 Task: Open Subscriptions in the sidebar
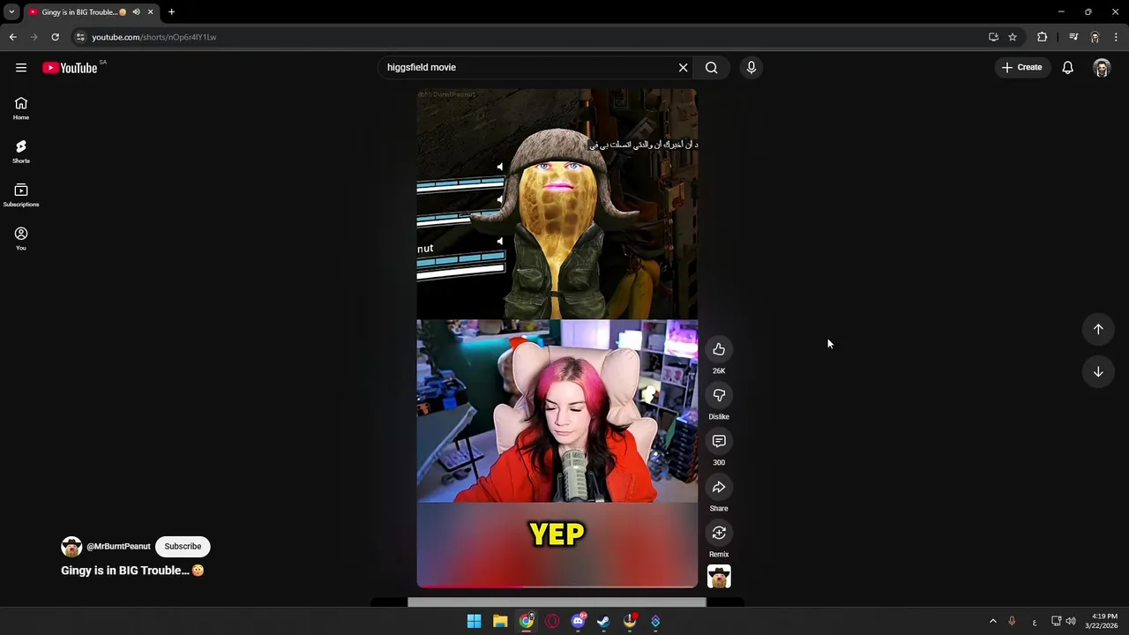(x=21, y=195)
